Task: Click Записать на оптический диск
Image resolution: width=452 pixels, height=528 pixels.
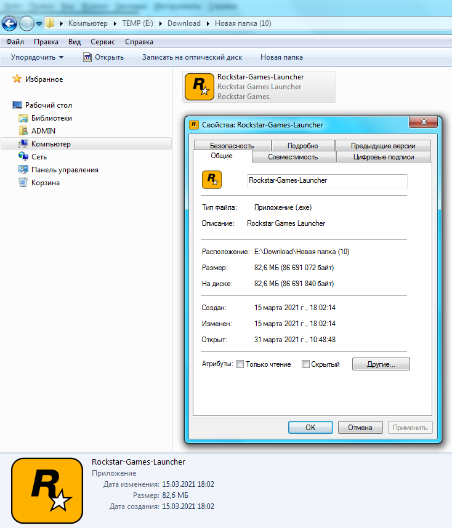Action: coord(192,57)
